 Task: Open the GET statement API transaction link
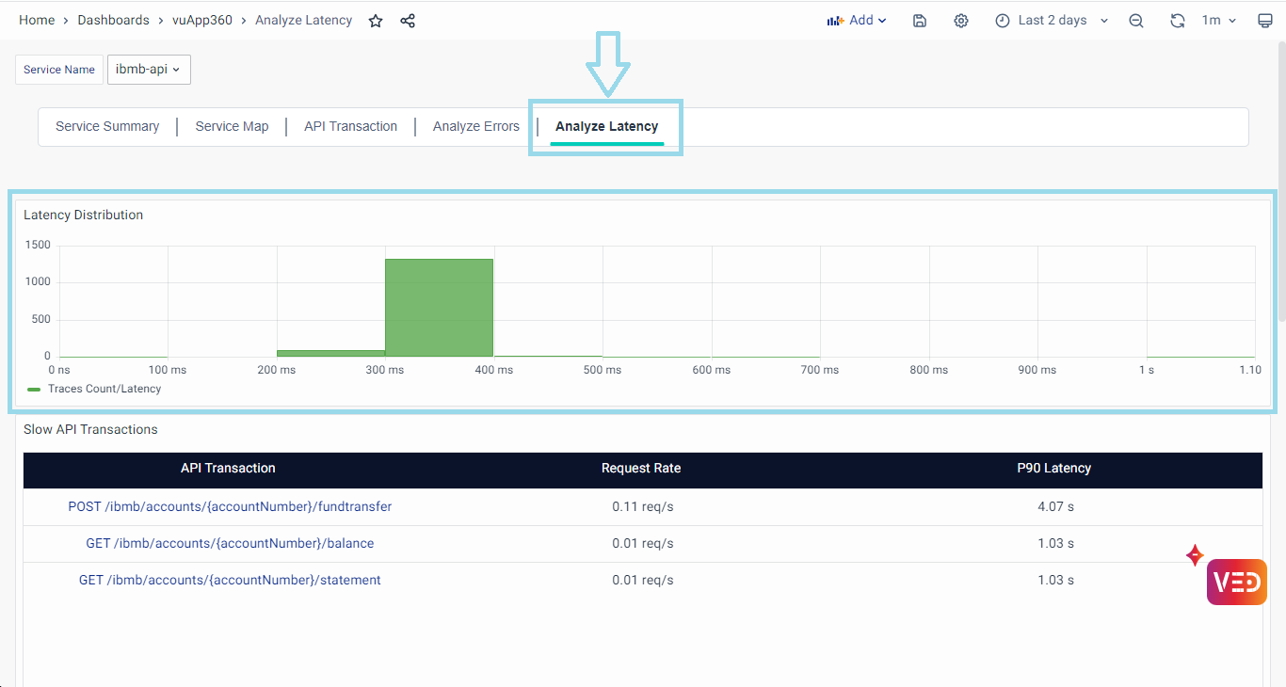point(230,580)
